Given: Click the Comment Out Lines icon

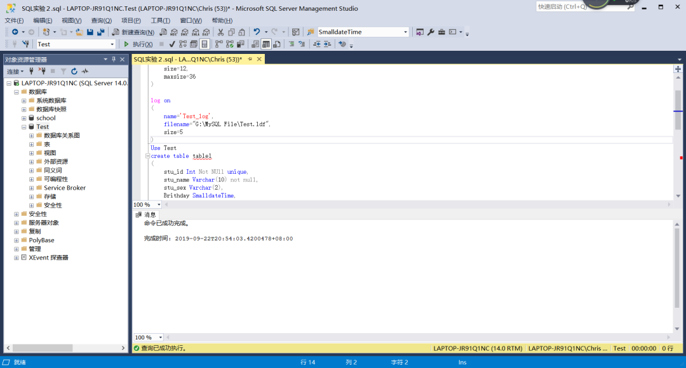Looking at the screenshot, I should pos(292,44).
